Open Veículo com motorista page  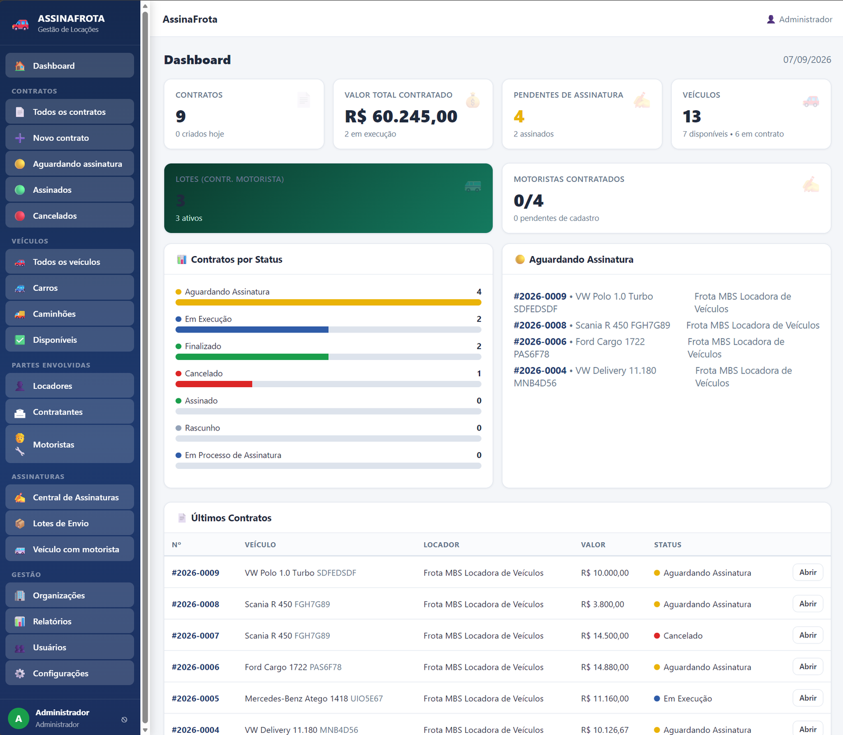tap(70, 549)
